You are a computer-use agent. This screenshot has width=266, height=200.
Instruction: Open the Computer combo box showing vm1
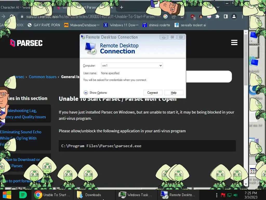click(132, 65)
